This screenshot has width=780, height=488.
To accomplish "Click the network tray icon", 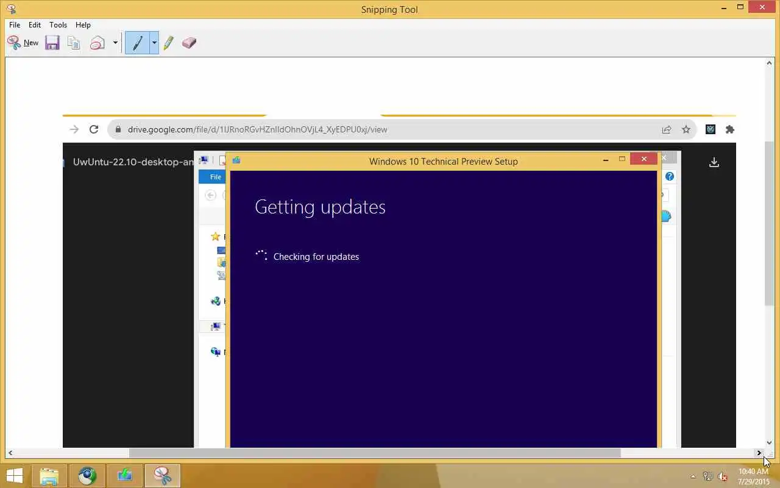I will 708,476.
